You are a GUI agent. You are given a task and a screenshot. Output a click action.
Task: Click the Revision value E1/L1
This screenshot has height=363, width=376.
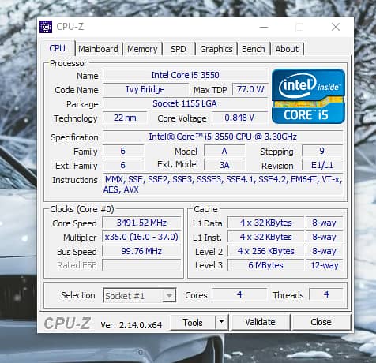click(x=322, y=165)
